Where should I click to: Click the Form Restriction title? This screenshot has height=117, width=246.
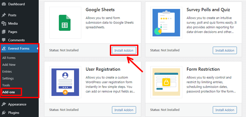[x=203, y=69]
